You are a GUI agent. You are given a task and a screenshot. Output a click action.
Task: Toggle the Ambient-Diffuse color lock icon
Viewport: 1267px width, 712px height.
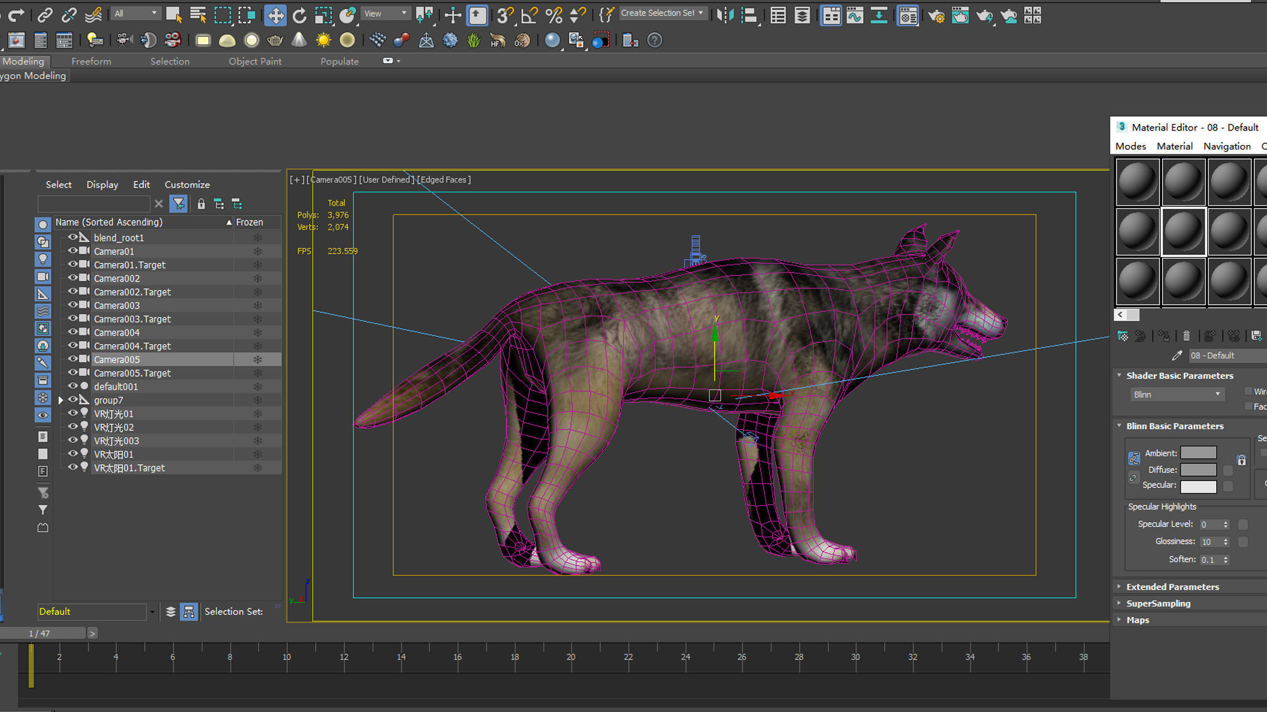click(1134, 458)
